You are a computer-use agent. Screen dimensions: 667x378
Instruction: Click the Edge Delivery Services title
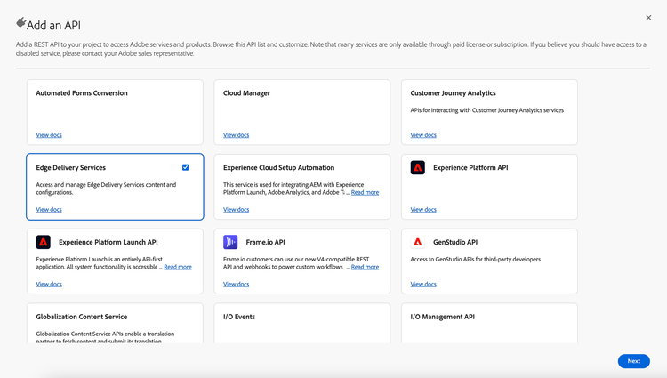70,167
